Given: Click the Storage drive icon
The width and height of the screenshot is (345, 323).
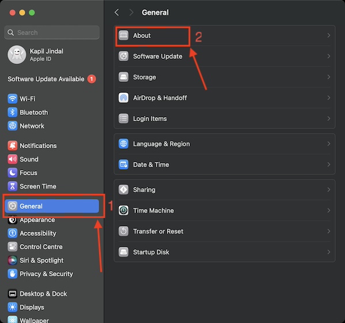Looking at the screenshot, I should tap(123, 77).
